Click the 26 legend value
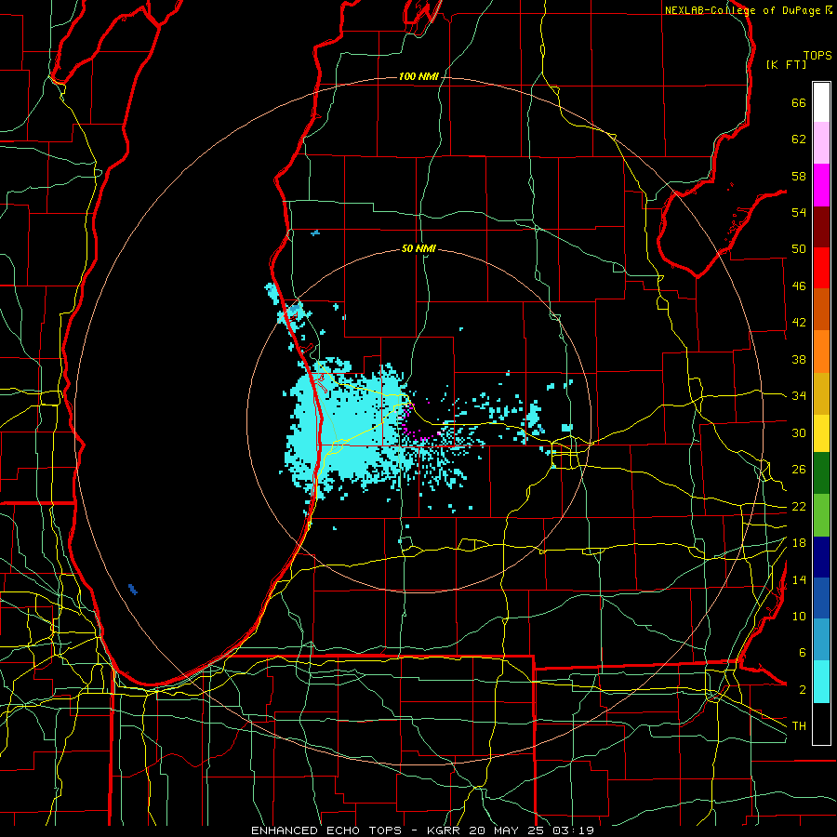Image resolution: width=837 pixels, height=837 pixels. point(799,470)
